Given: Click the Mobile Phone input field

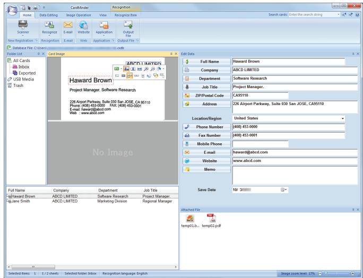Looking at the screenshot, I should click(x=261, y=144).
